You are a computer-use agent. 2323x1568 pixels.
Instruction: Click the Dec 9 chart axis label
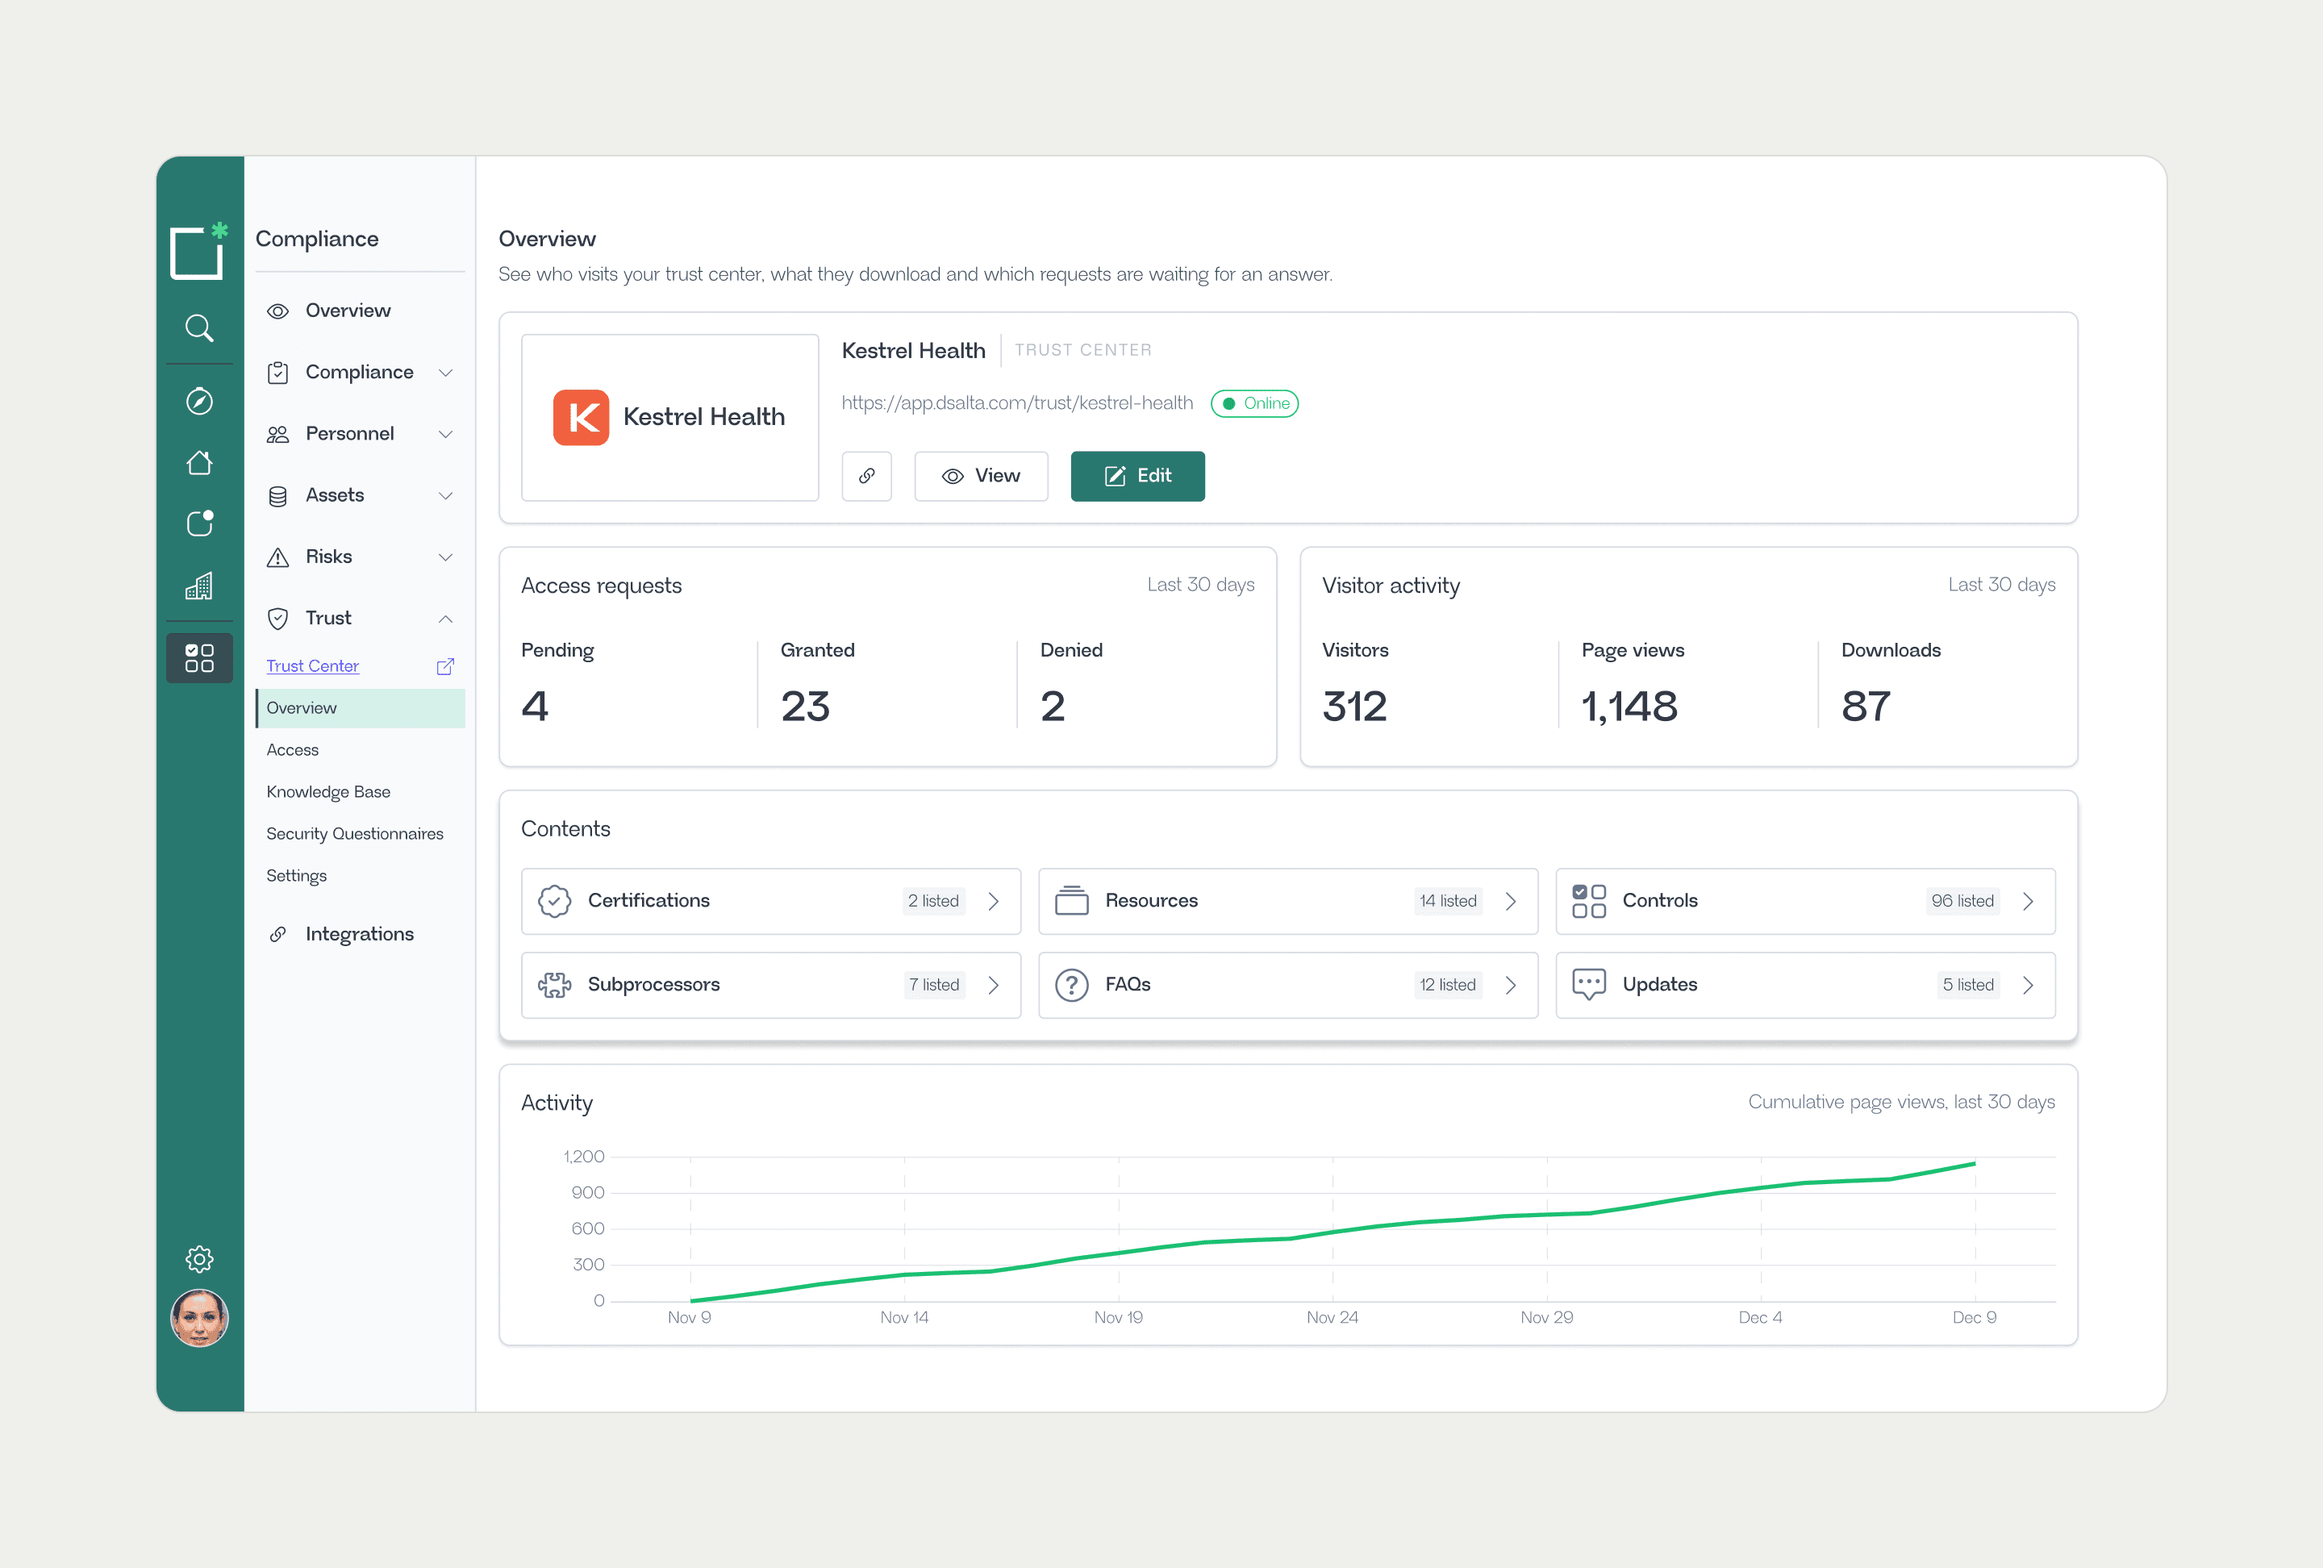pos(1975,1317)
